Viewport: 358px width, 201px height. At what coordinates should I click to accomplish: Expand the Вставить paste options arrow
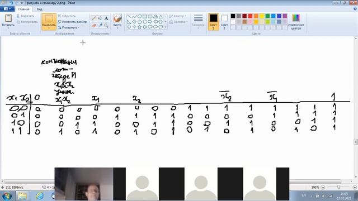coord(8,28)
